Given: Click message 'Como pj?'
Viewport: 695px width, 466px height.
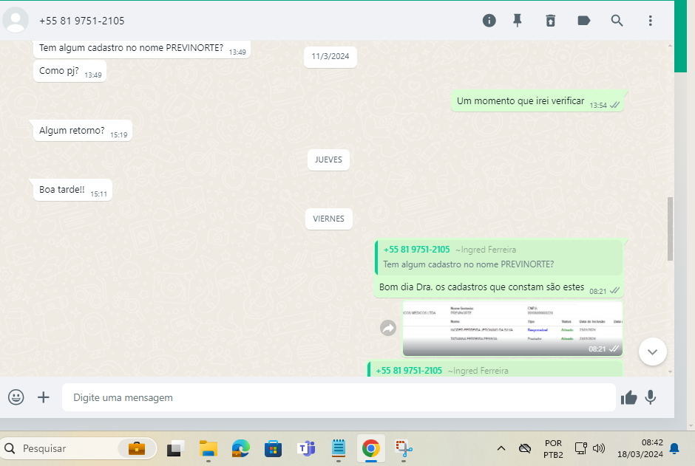Looking at the screenshot, I should point(70,71).
